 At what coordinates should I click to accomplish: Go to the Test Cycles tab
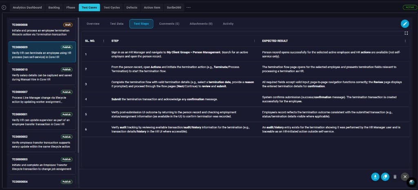(112, 7)
